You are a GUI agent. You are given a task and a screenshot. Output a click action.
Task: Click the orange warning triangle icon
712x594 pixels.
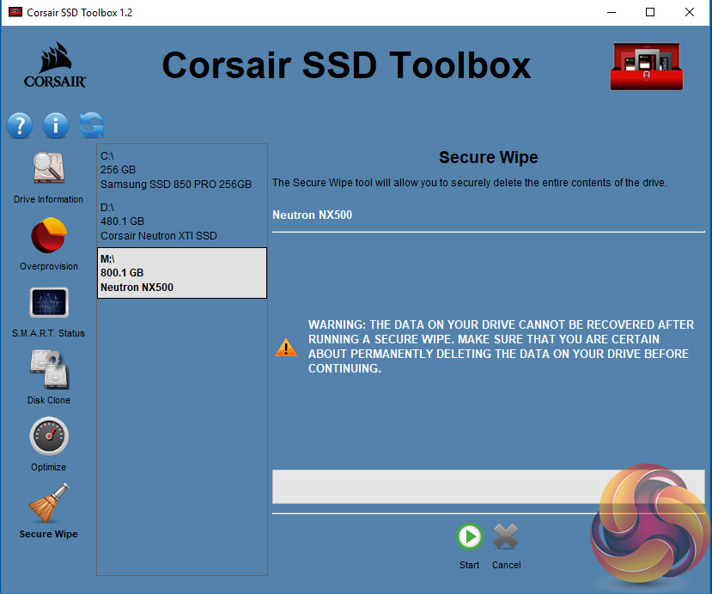coord(285,348)
